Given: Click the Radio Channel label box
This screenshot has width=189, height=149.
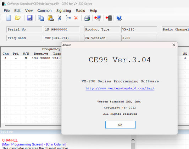Looking at the screenshot, I should 176,30.
